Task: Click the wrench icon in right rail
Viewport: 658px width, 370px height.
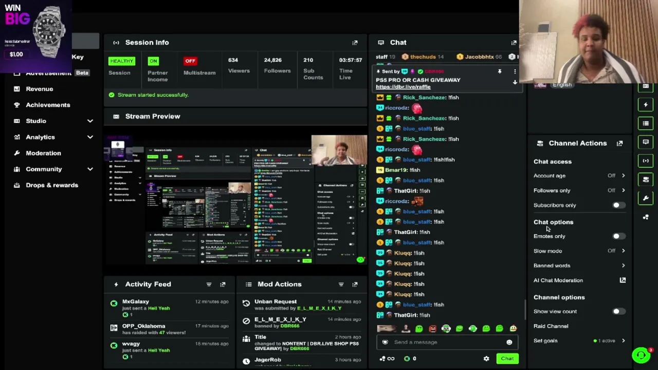Action: tap(646, 198)
